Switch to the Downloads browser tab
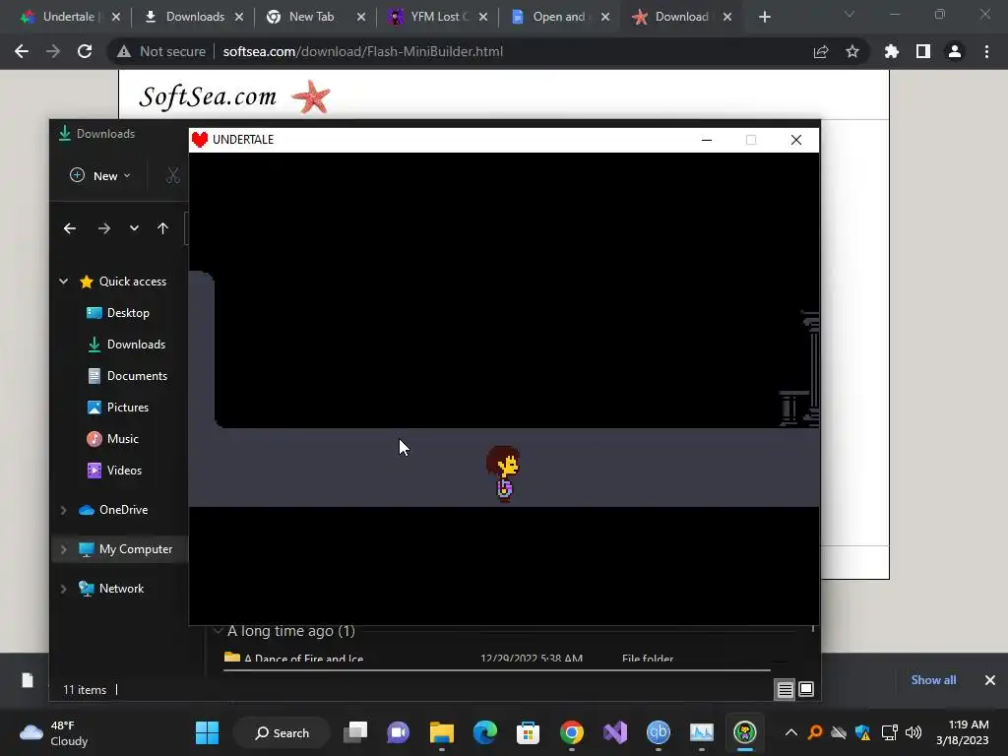This screenshot has width=1008, height=756. tap(192, 17)
